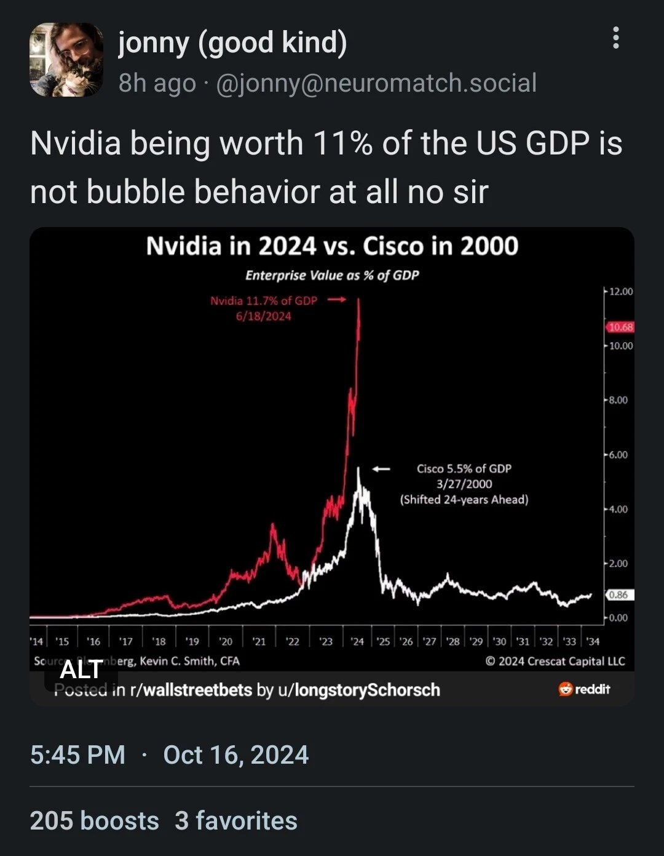Screen dimensions: 664x856
Task: View the 3 favorites list
Action: [x=236, y=821]
